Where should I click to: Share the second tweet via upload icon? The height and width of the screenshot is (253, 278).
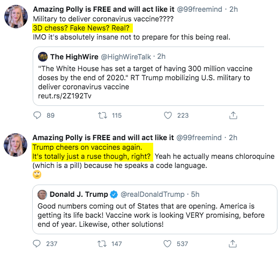[x=232, y=243]
